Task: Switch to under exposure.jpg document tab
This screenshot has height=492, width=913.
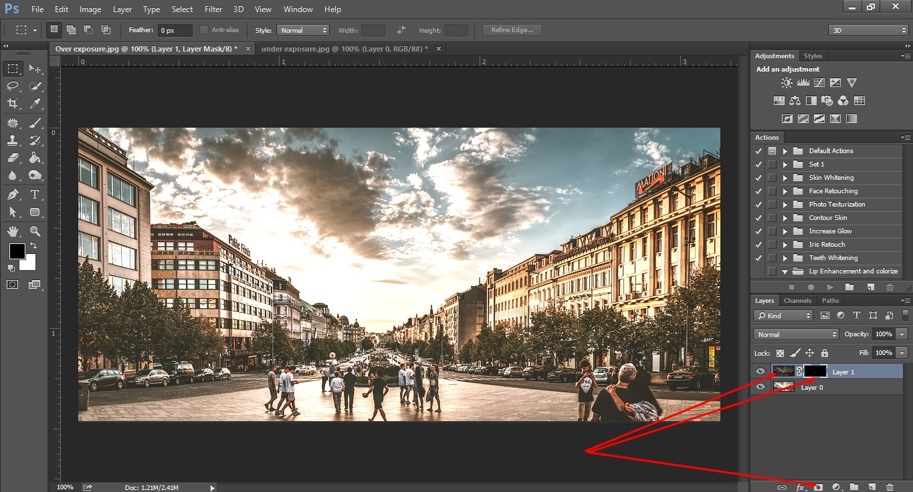Action: point(344,49)
